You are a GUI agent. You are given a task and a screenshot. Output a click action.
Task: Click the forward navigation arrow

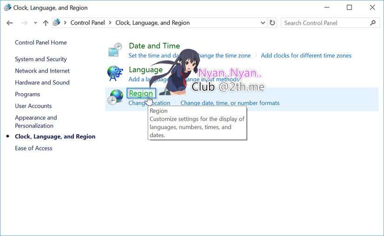tap(24, 23)
